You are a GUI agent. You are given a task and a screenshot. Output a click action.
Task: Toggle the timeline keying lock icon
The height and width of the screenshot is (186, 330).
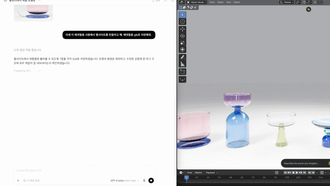click(322, 173)
